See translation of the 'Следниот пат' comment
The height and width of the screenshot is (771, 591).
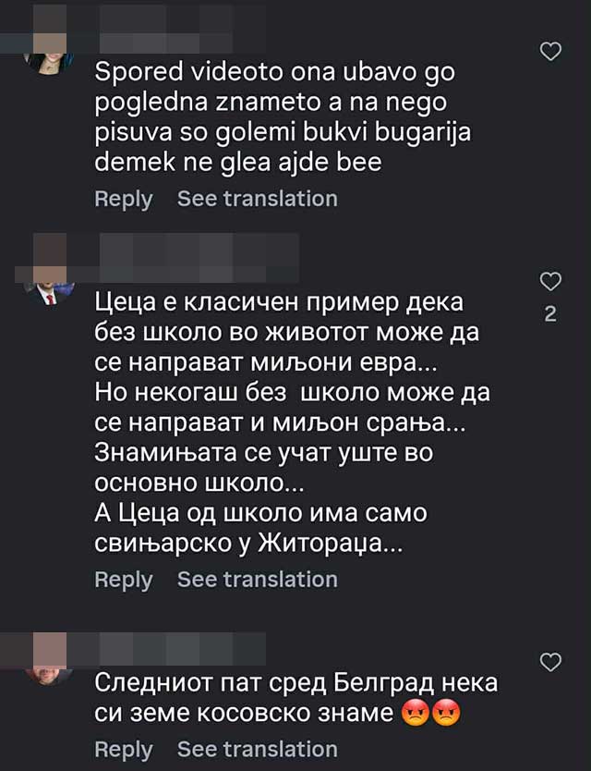(257, 749)
